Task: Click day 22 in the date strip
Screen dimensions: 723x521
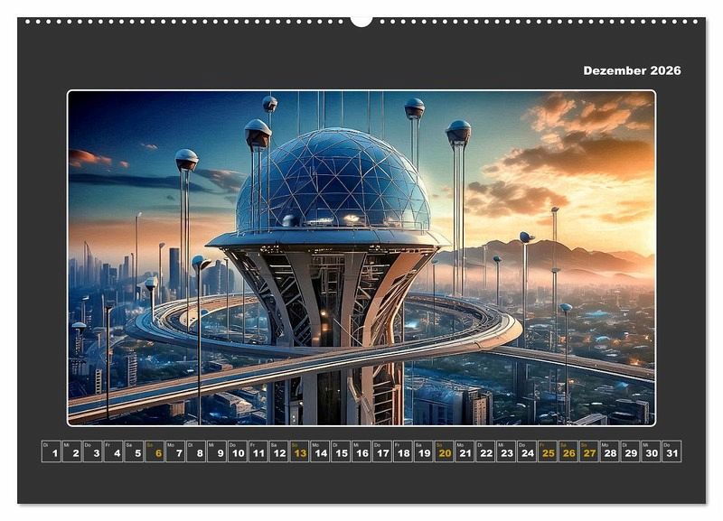Action: click(x=485, y=451)
